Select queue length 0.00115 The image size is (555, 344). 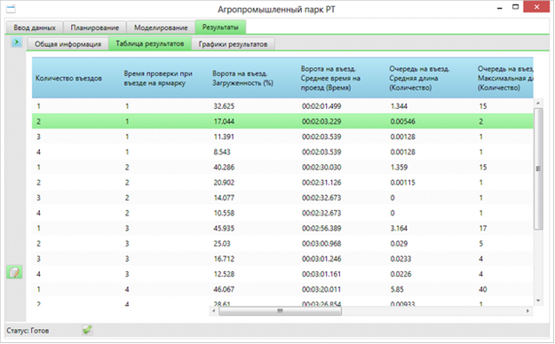[403, 183]
